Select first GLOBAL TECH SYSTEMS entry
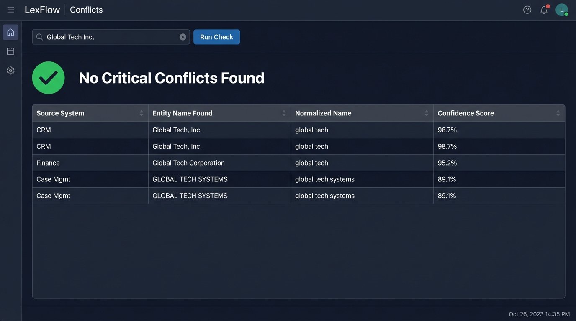This screenshot has height=321, width=576. tap(190, 179)
